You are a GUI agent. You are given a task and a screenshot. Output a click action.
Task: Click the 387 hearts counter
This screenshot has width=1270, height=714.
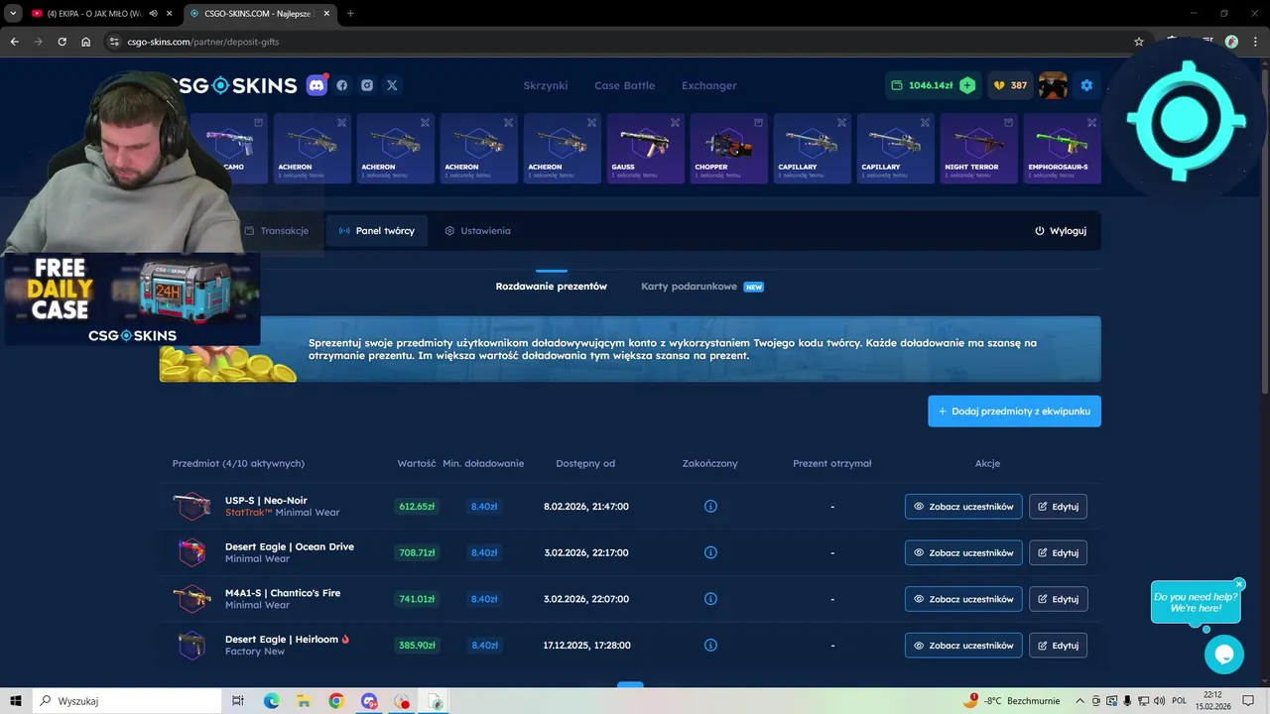(x=1010, y=85)
